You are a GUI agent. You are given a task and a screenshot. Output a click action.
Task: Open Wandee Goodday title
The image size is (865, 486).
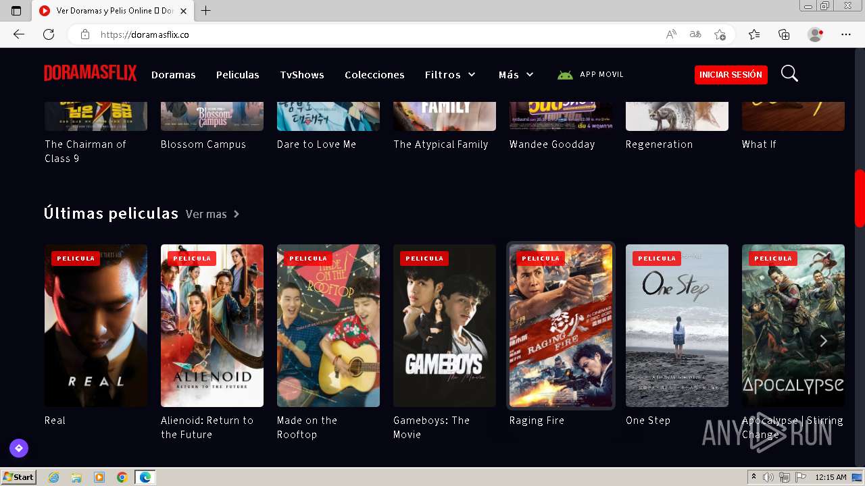(x=552, y=144)
